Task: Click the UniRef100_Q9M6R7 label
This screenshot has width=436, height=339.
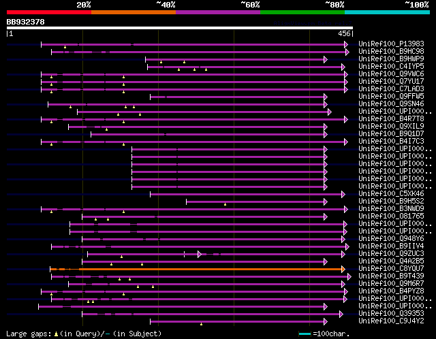Action: (x=391, y=283)
